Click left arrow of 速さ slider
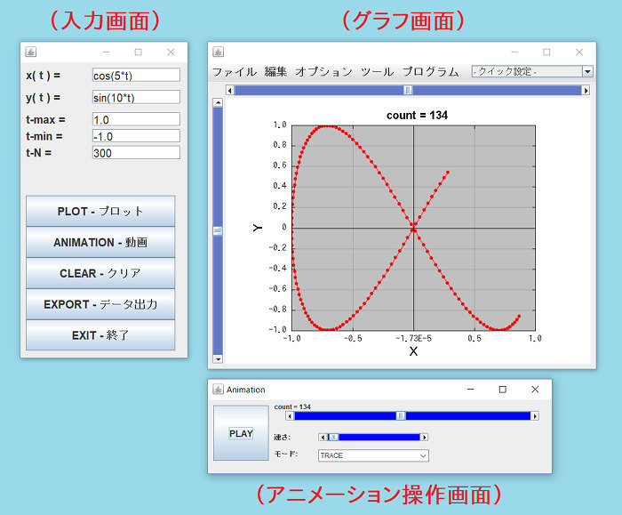Screen dimensions: 622x515 pyautogui.click(x=323, y=438)
